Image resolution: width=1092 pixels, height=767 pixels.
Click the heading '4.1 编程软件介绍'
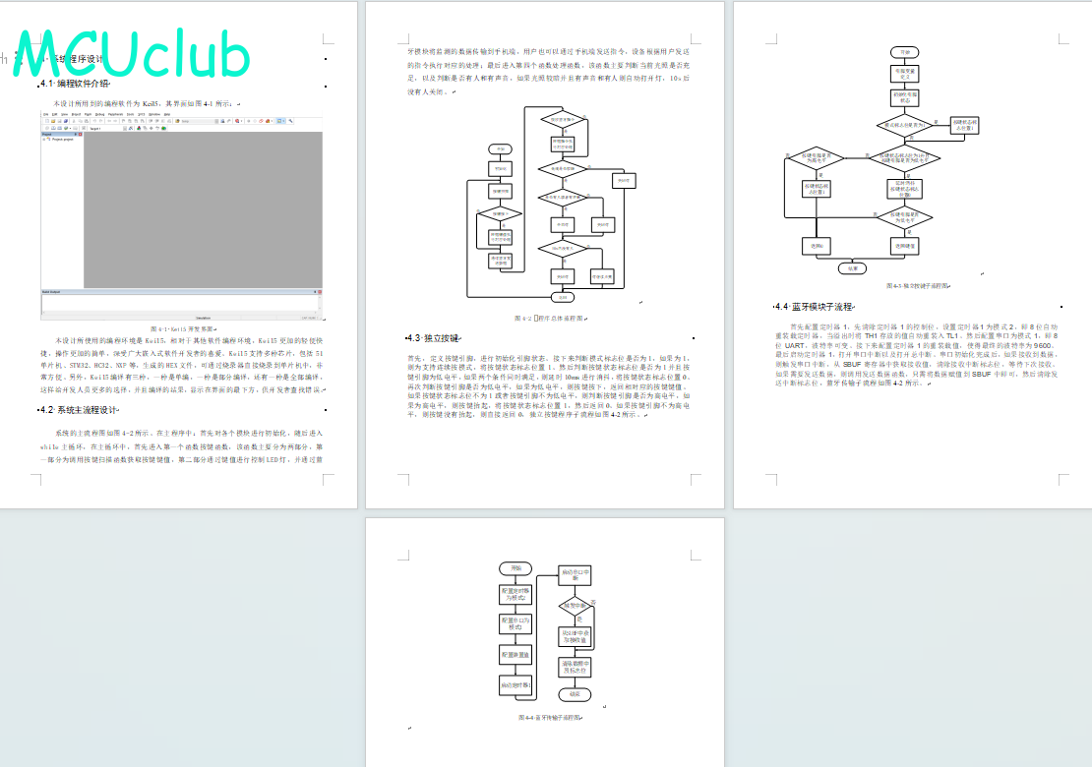click(75, 84)
